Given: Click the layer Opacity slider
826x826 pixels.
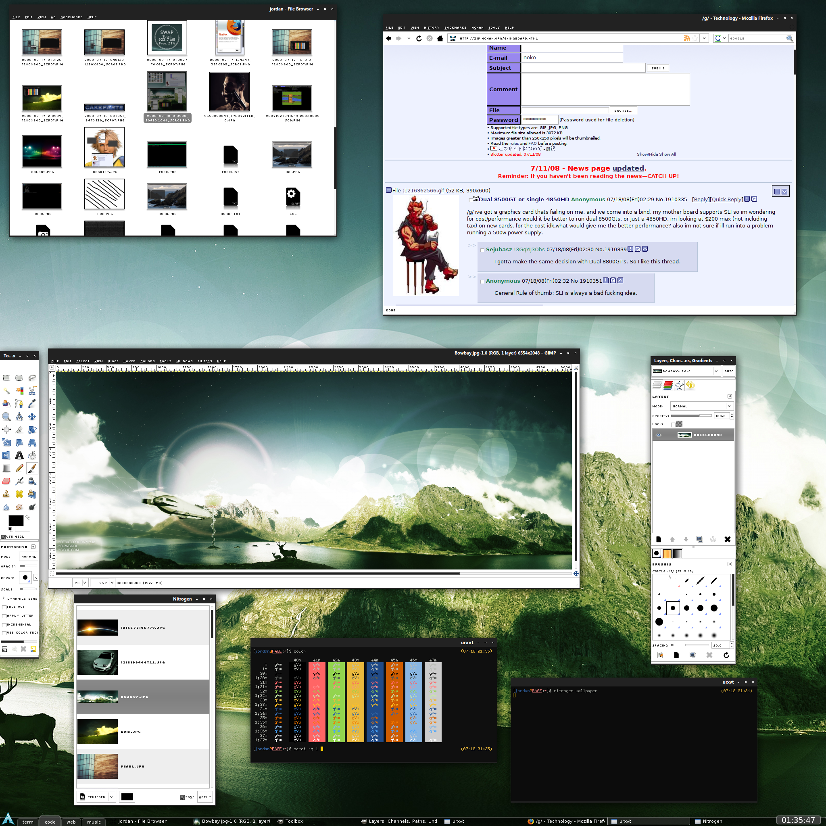Looking at the screenshot, I should click(691, 415).
